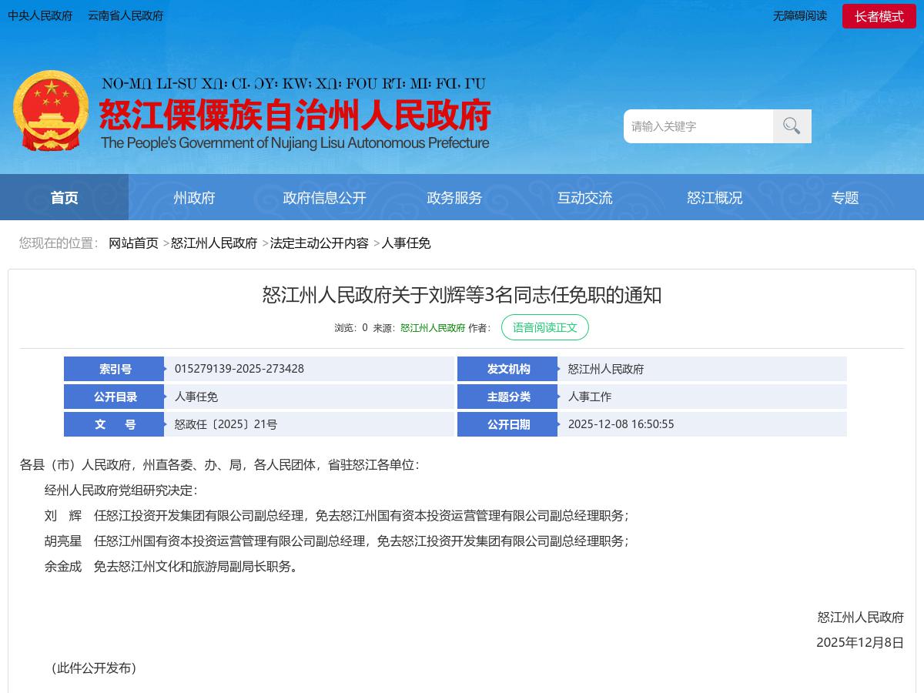Open 法定主动公开内容 breadcrumb link
924x693 pixels.
click(x=320, y=243)
